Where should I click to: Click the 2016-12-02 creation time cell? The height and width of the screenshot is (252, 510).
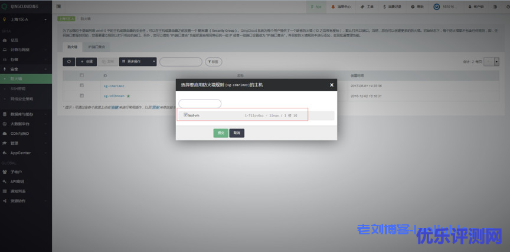click(366, 96)
